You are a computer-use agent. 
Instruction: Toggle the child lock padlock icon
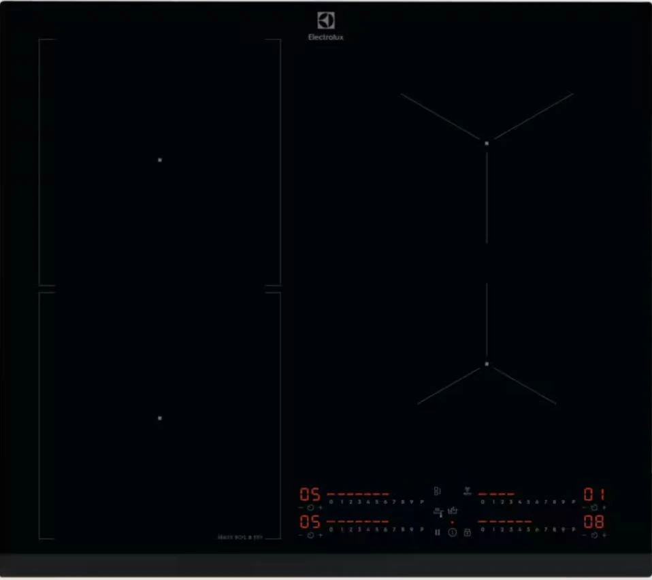point(467,533)
